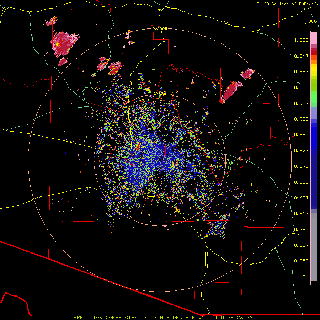Click the black radar site dot at center
320x320 pixels.
[x=160, y=160]
